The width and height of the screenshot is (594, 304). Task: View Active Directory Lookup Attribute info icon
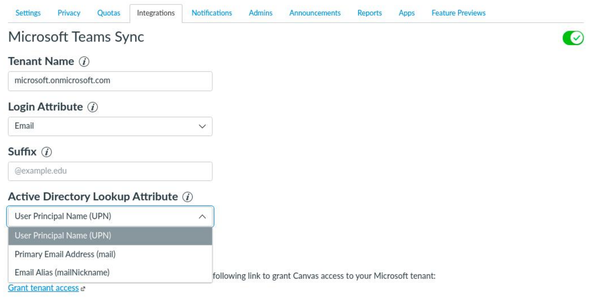(188, 197)
